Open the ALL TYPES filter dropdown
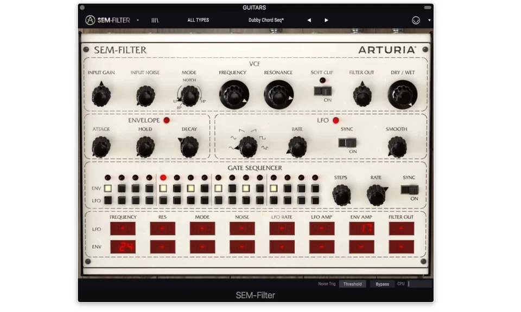Viewport: 521px width, 312px height. tap(198, 20)
